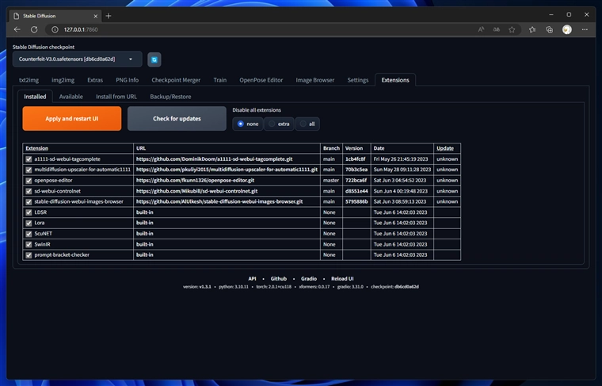Viewport: 602px width, 386px height.
Task: Uncheck the Lora extension
Action: point(29,224)
